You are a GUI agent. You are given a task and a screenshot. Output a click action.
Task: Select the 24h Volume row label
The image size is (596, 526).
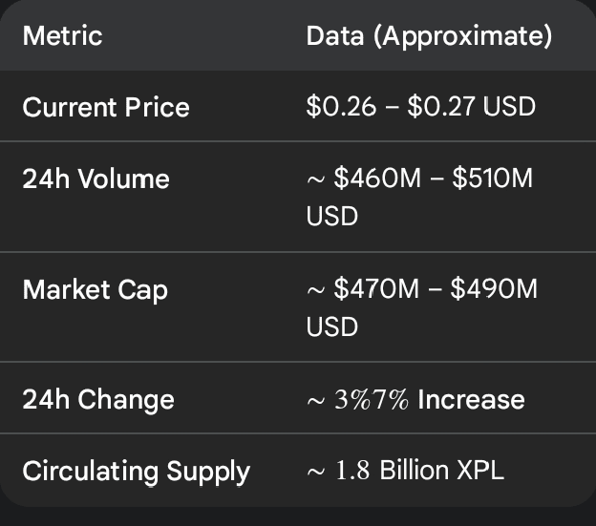pyautogui.click(x=96, y=179)
